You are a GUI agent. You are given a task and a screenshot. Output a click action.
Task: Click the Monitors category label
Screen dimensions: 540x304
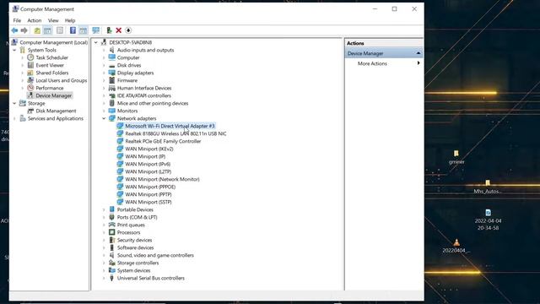pyautogui.click(x=127, y=111)
